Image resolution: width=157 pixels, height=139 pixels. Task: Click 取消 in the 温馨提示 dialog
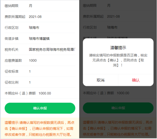101,80
